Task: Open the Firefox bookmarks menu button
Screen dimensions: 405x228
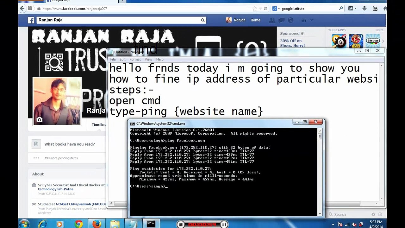Action: pos(352,9)
